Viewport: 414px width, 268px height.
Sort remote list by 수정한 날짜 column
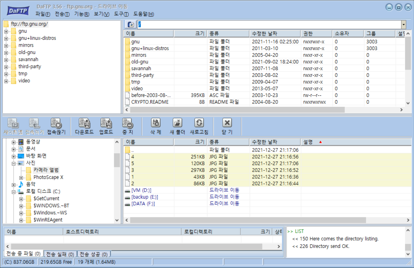[x=275, y=34]
